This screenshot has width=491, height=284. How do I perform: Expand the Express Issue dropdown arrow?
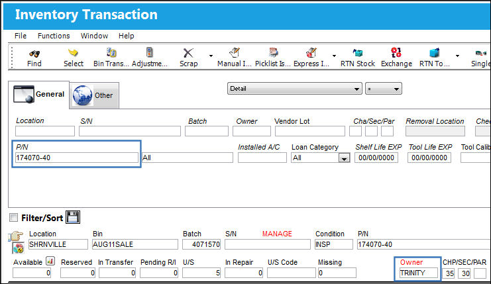334,56
